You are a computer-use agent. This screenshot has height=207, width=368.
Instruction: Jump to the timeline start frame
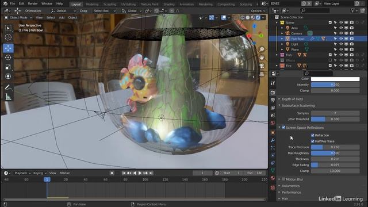point(124,173)
